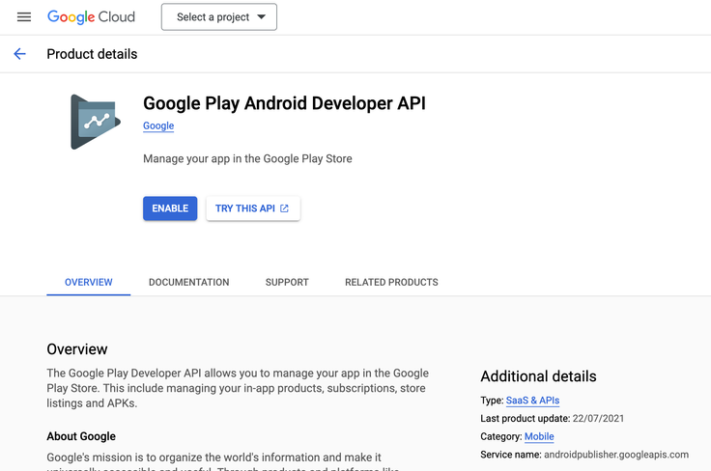Screen dimensions: 711x471
Task: Click the TRY THIS API button
Action: click(x=253, y=208)
